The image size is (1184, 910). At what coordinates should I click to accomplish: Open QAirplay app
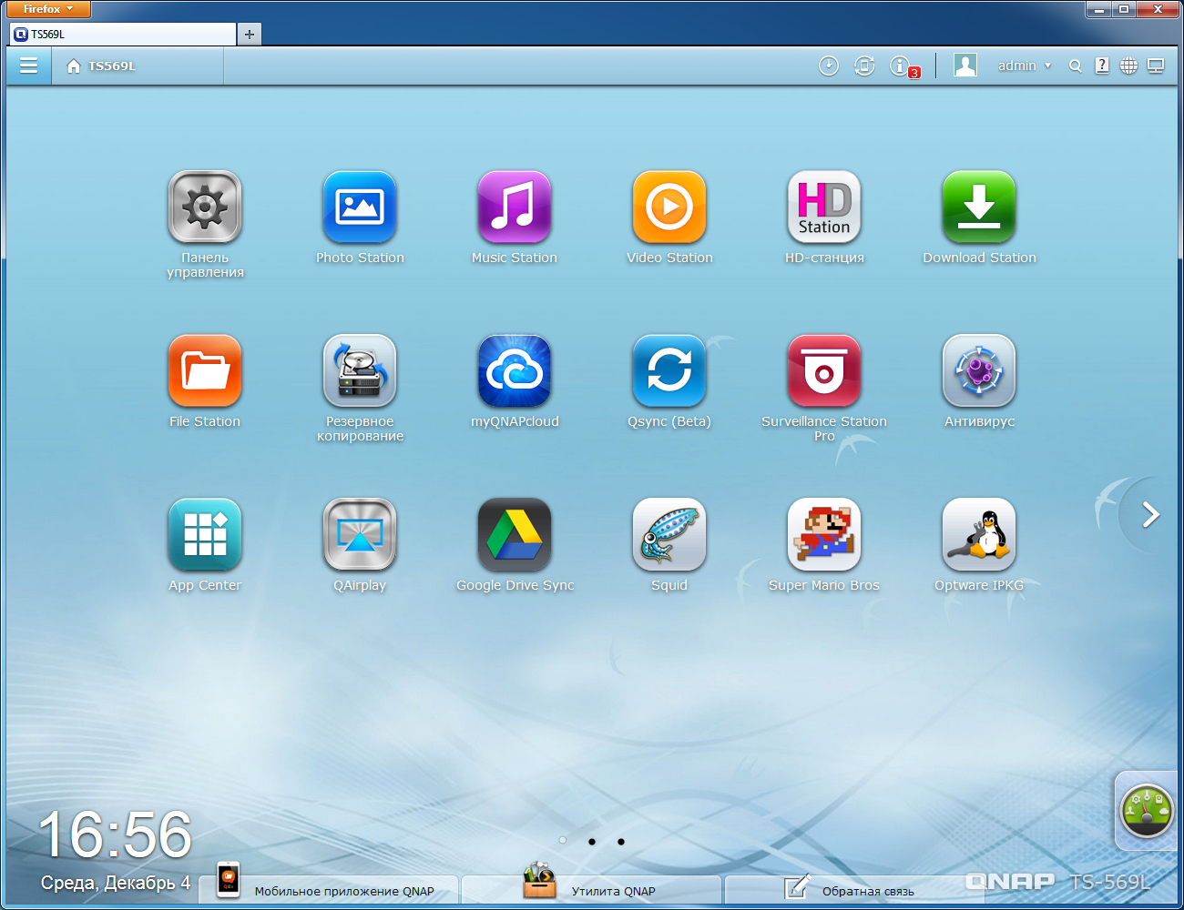(x=360, y=535)
